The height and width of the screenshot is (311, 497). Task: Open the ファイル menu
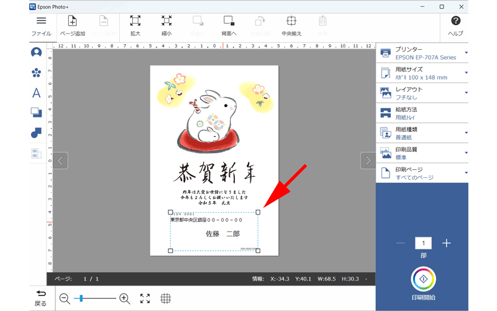(x=41, y=25)
